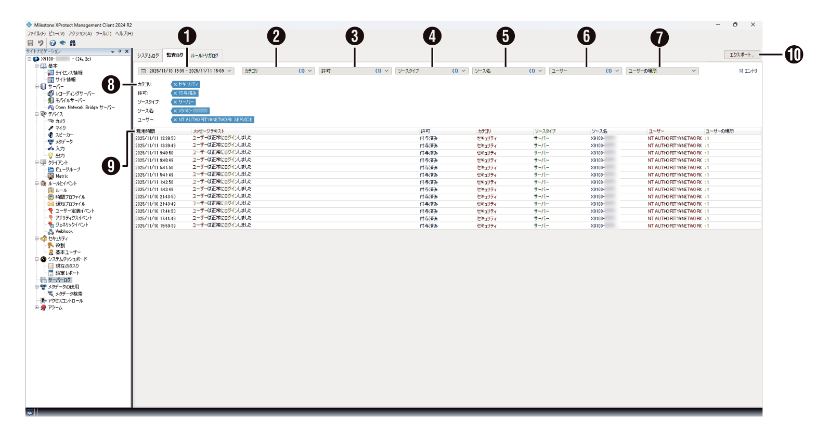Open the ツール(T) menu
The height and width of the screenshot is (437, 829).
point(103,34)
